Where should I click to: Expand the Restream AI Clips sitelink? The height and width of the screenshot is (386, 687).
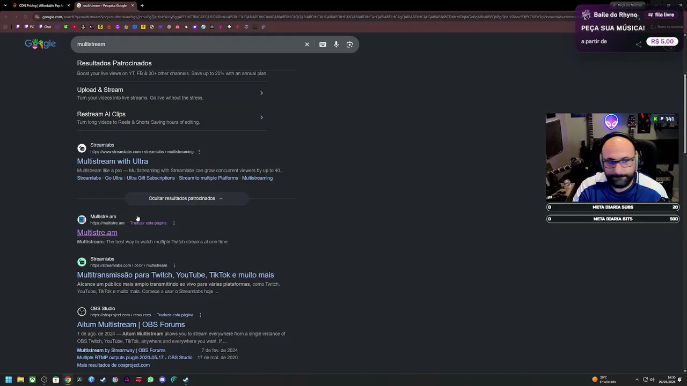click(261, 117)
